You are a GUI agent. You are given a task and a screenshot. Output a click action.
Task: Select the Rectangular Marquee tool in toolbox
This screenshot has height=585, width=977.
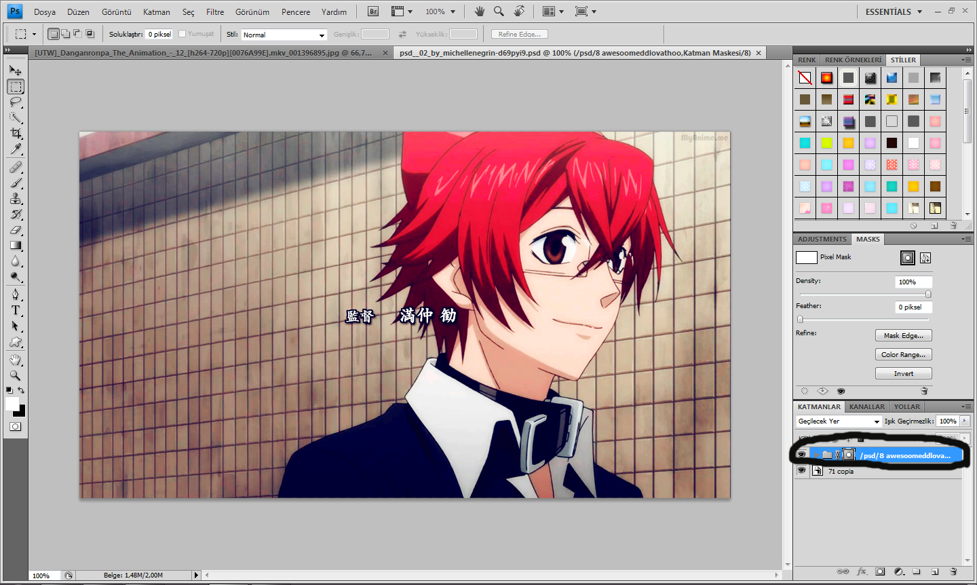coord(16,86)
